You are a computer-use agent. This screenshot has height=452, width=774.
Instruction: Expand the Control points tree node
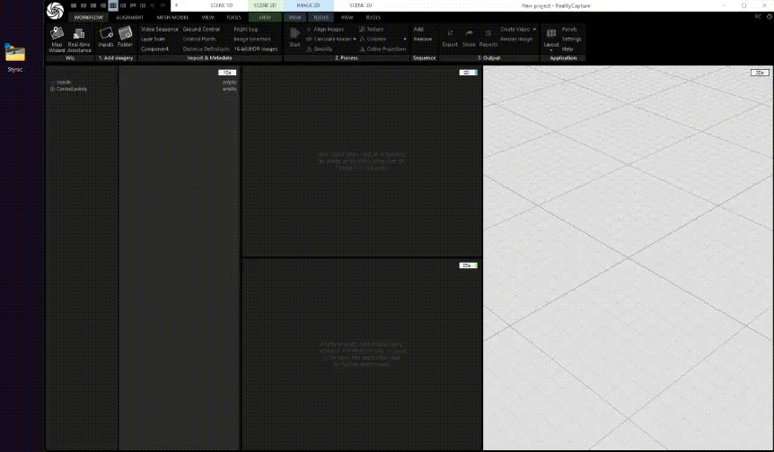click(52, 89)
